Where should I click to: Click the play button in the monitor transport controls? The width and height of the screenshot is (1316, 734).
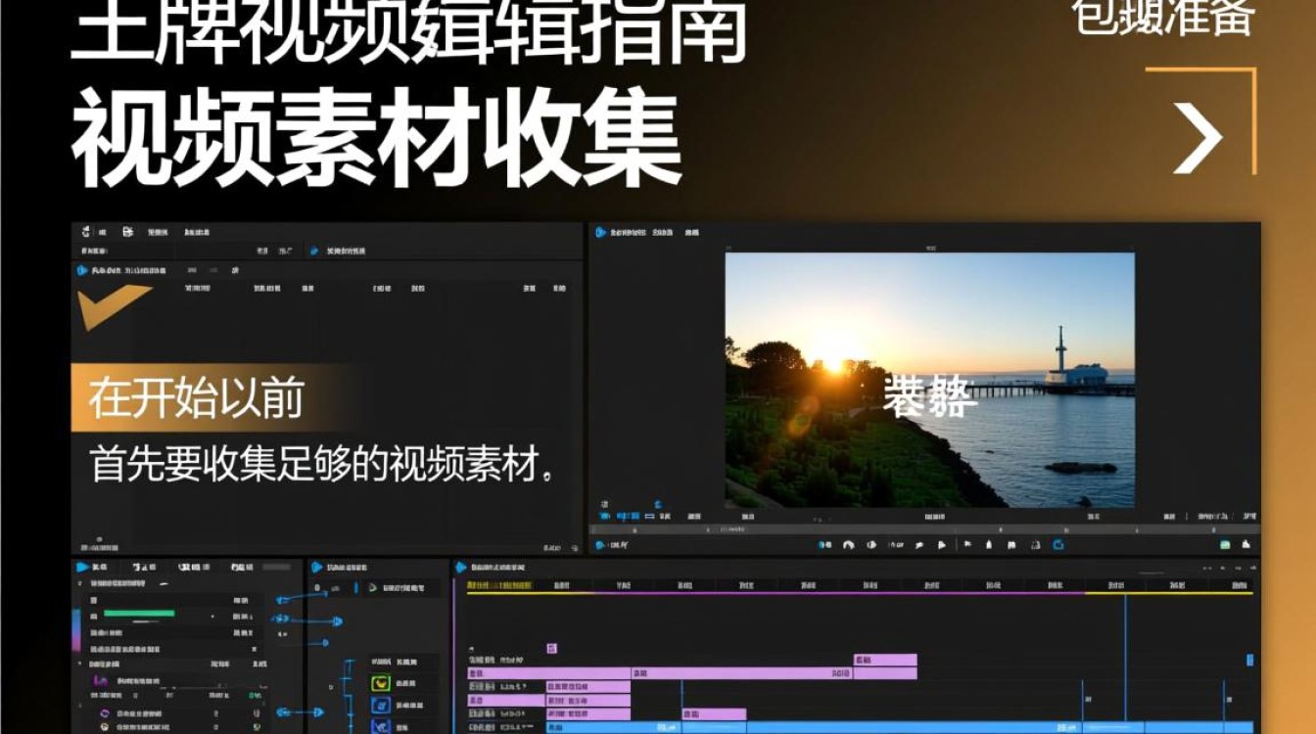point(941,542)
